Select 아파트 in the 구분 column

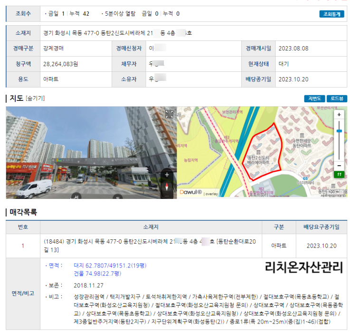coord(279,246)
